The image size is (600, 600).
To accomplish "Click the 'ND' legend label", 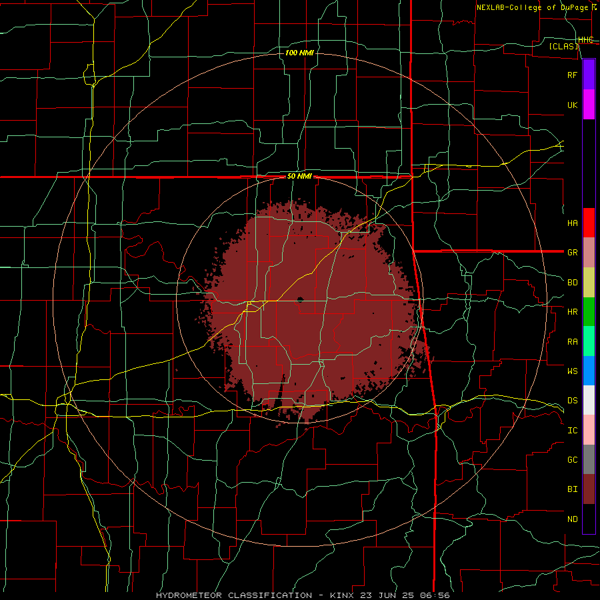I will click(x=572, y=519).
